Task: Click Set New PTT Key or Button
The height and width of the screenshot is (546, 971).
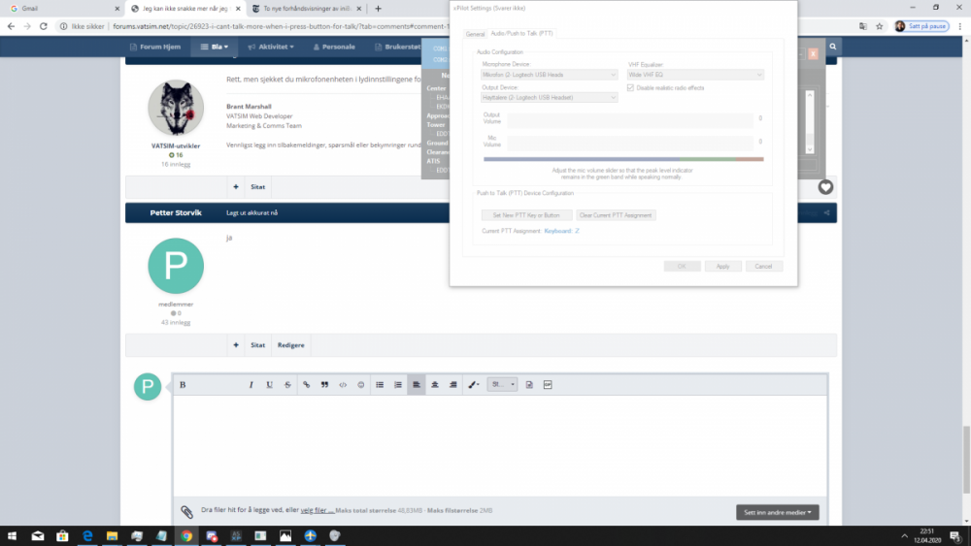Action: tap(526, 215)
